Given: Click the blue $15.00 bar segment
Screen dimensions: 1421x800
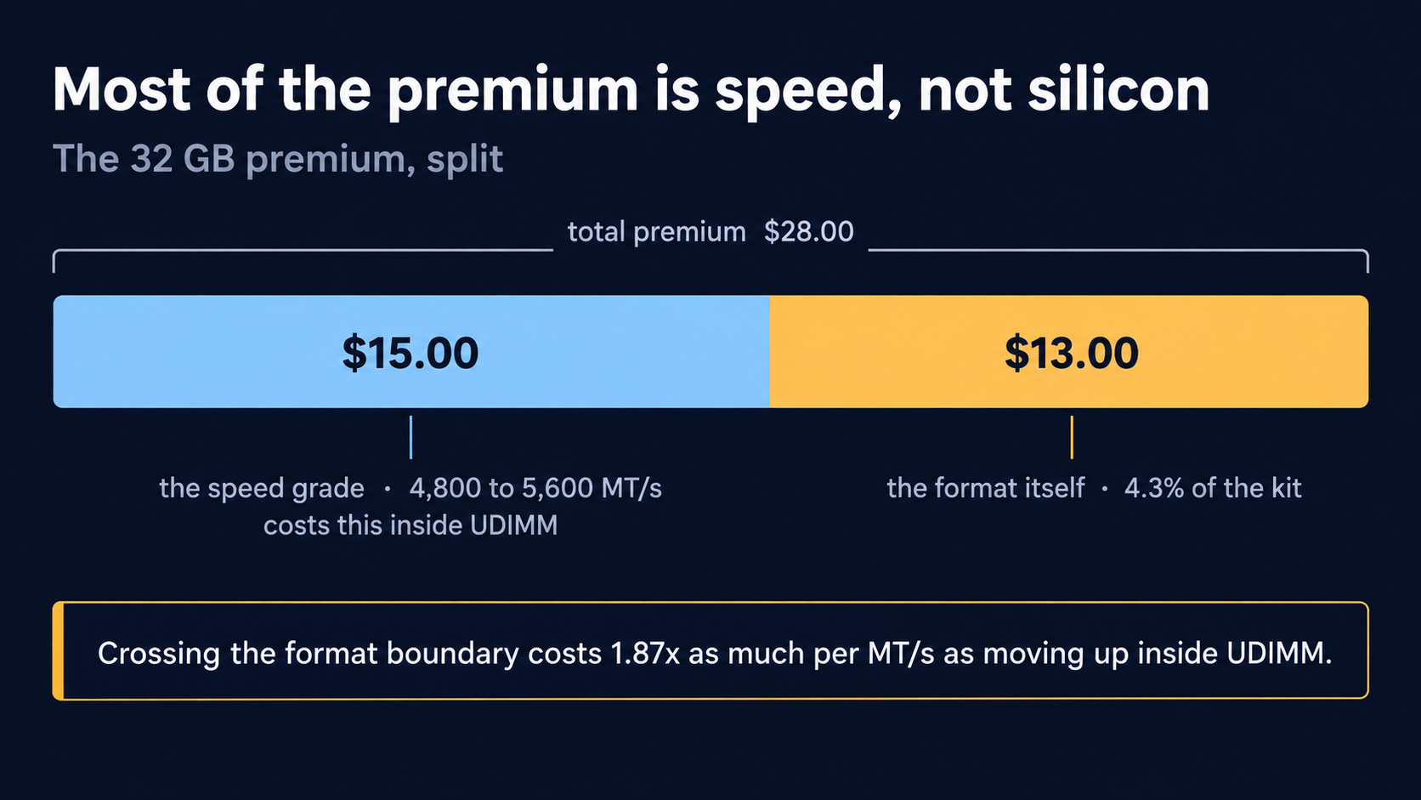Looking at the screenshot, I should point(411,351).
